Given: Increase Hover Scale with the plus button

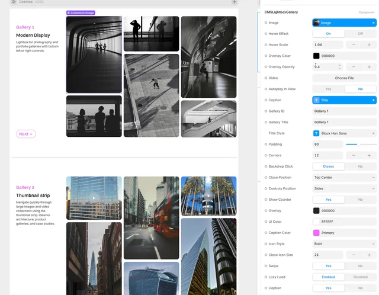Looking at the screenshot, I should (x=369, y=45).
